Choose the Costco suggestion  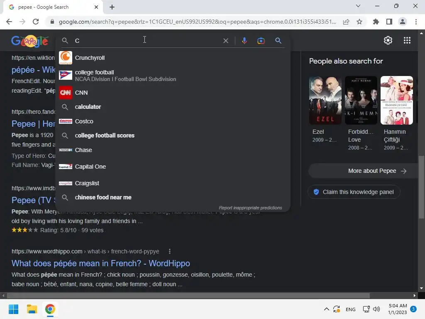click(x=173, y=121)
